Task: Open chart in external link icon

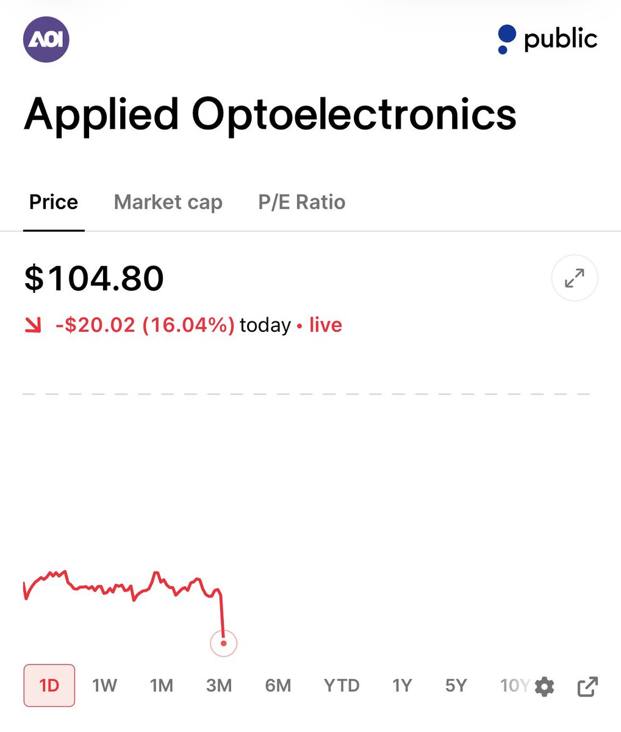Action: (587, 687)
